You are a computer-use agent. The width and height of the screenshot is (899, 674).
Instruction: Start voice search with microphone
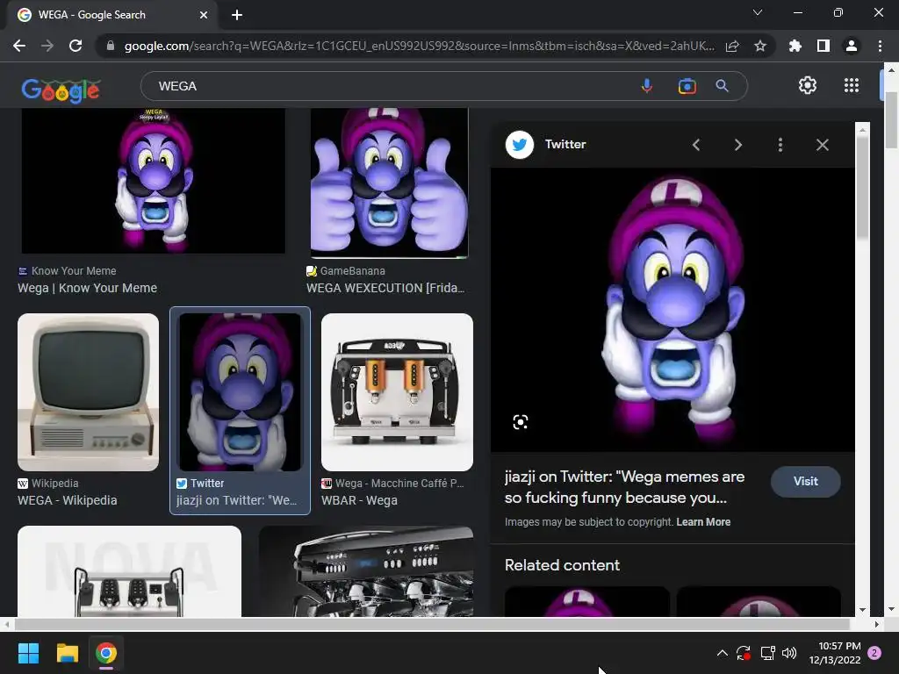(x=647, y=86)
